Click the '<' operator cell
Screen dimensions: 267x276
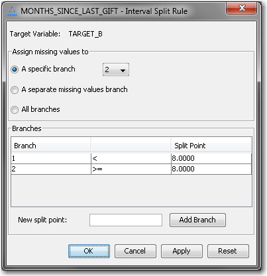131,158
